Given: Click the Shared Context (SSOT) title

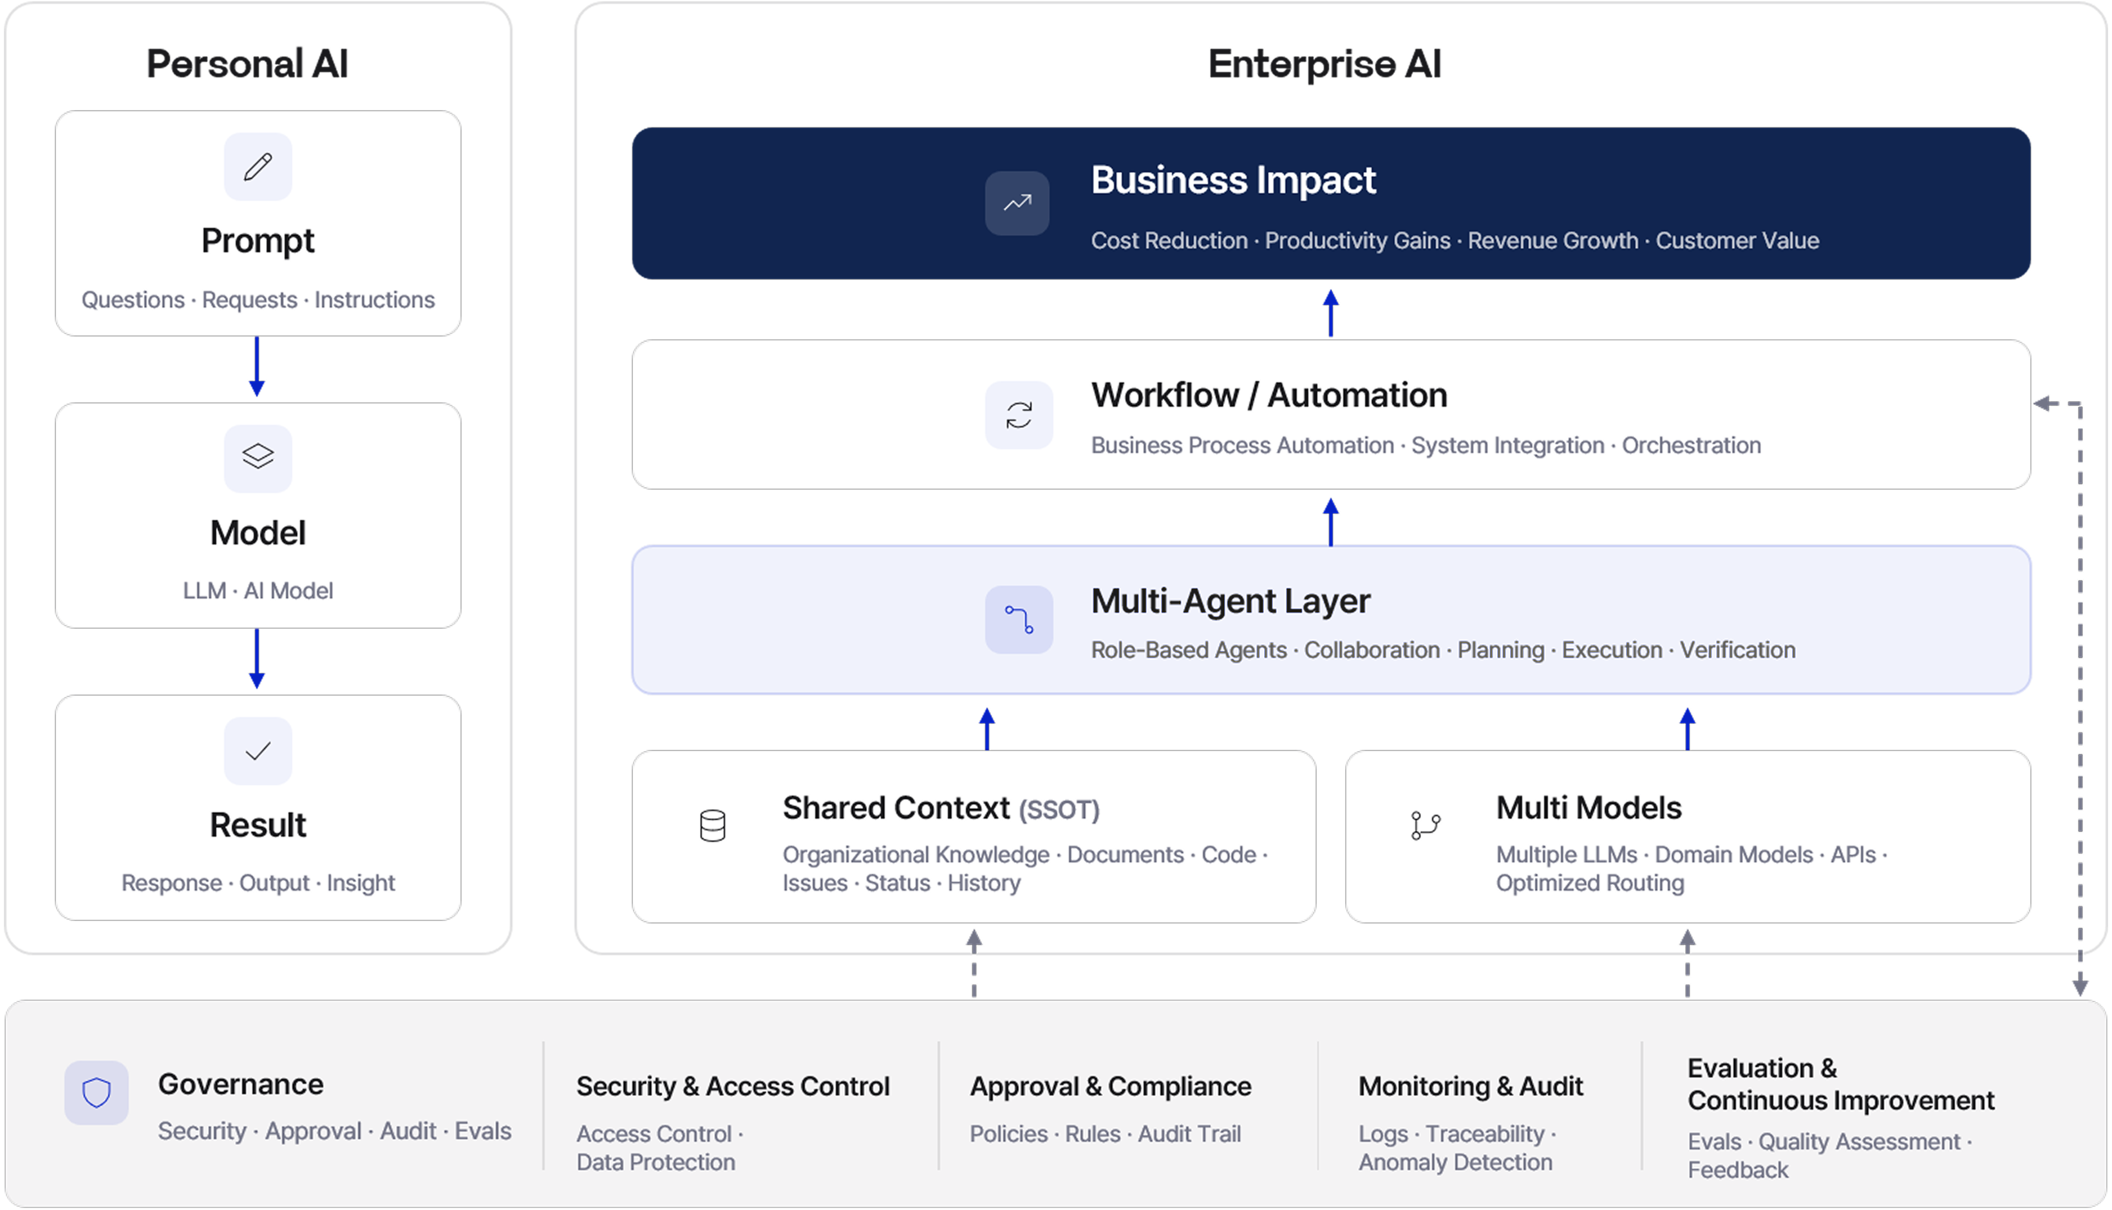Looking at the screenshot, I should tap(941, 808).
